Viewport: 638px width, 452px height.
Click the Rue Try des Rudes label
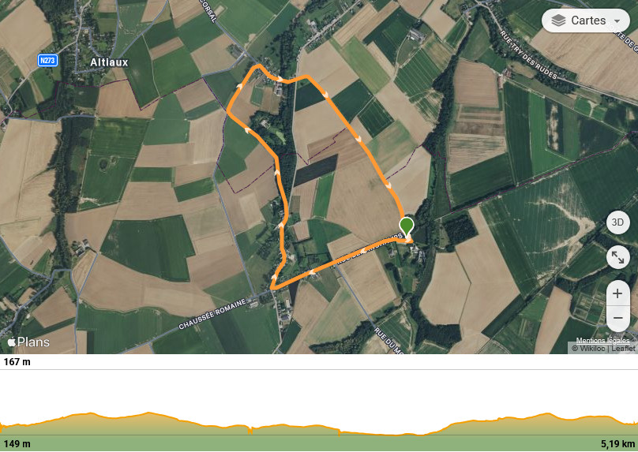coord(528,54)
